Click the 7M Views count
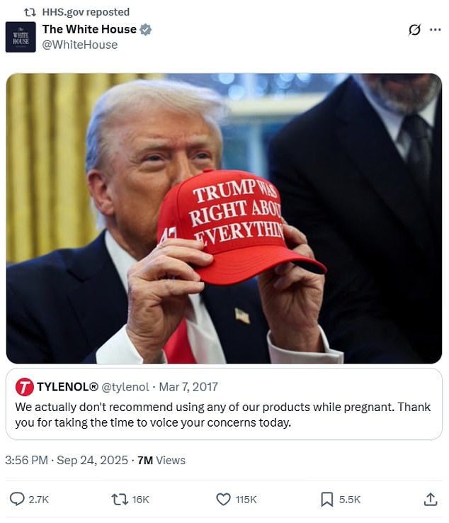The height and width of the screenshot is (523, 449). tap(161, 461)
